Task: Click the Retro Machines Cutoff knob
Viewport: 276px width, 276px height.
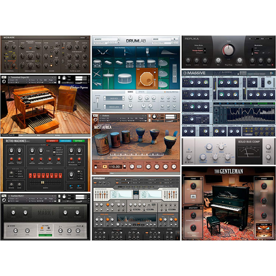Action: (x=32, y=150)
